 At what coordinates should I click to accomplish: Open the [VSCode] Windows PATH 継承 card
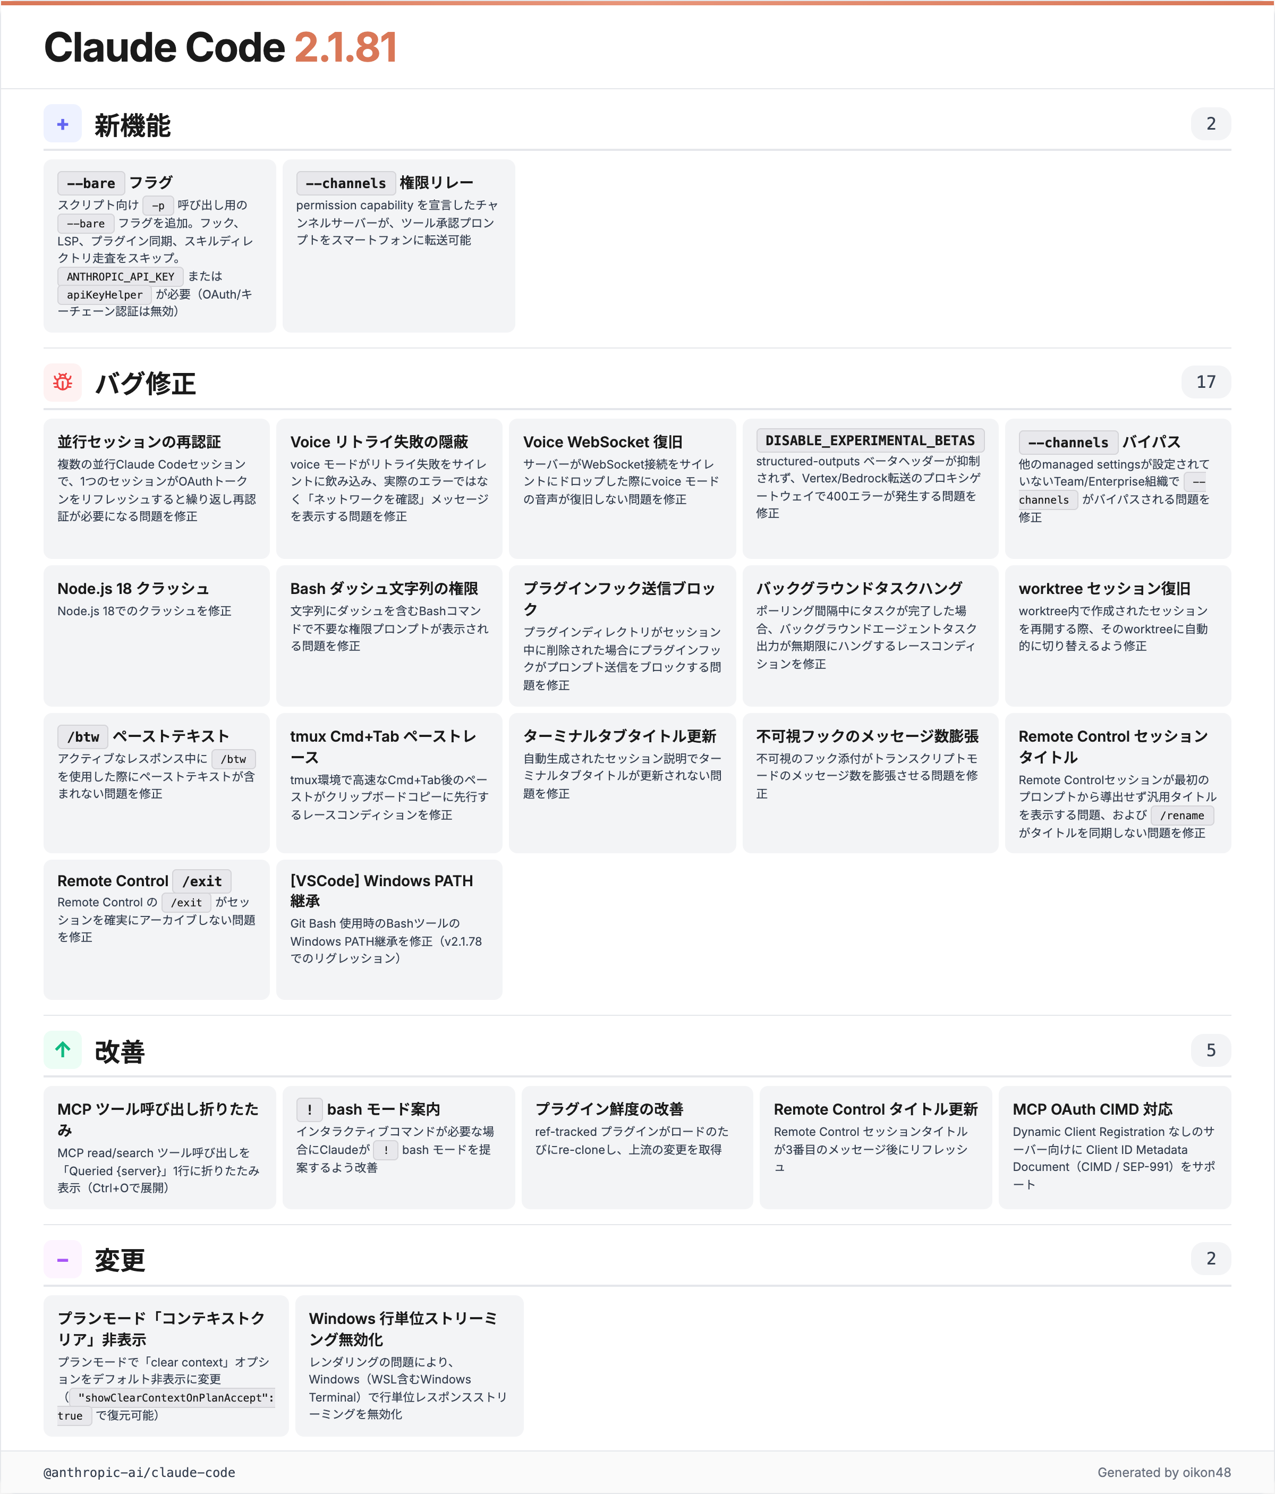[389, 929]
